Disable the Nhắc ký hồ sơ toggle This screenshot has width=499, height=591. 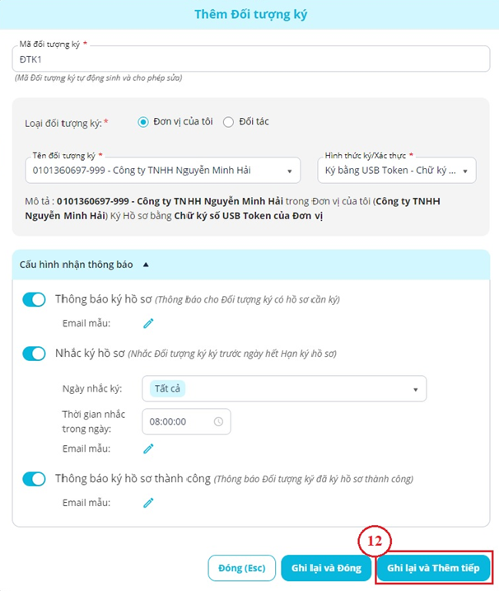35,354
